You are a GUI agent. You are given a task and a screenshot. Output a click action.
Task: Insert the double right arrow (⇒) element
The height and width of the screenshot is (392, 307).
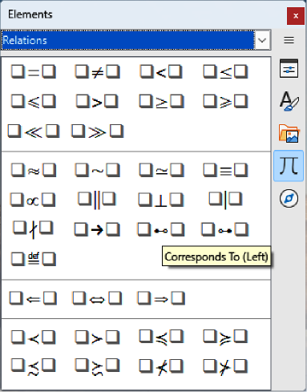pos(161,298)
